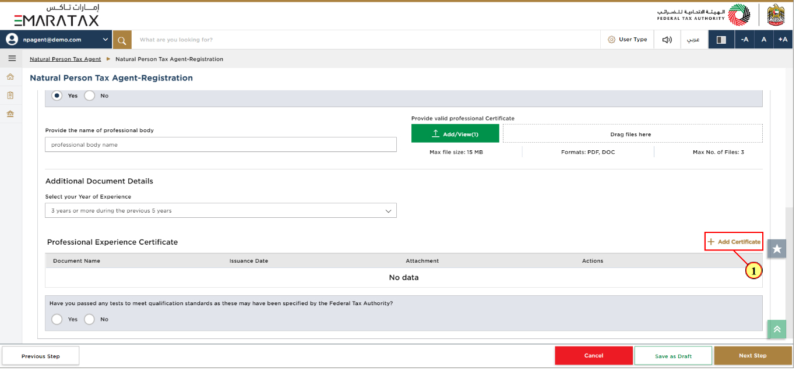796x371 pixels.
Task: Select the upper Yes radio button
Action: point(57,96)
